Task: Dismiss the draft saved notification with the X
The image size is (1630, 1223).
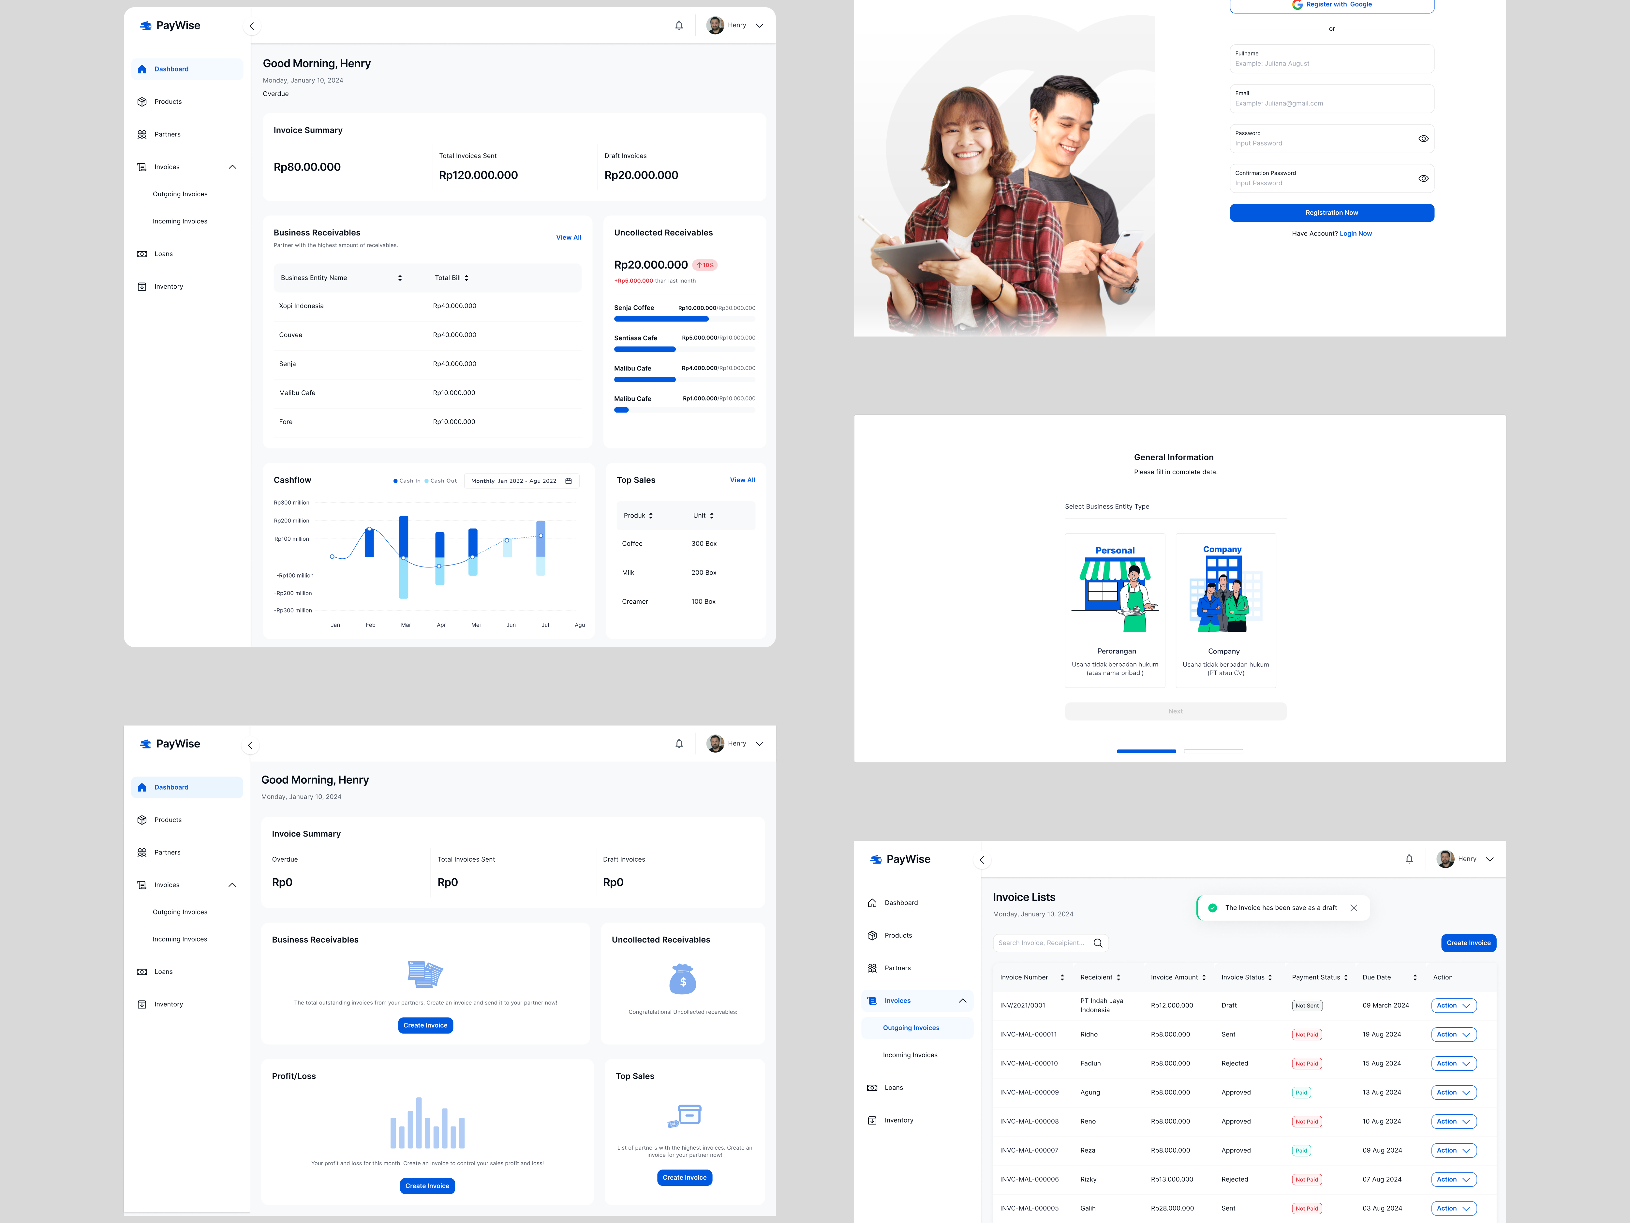Action: coord(1353,908)
